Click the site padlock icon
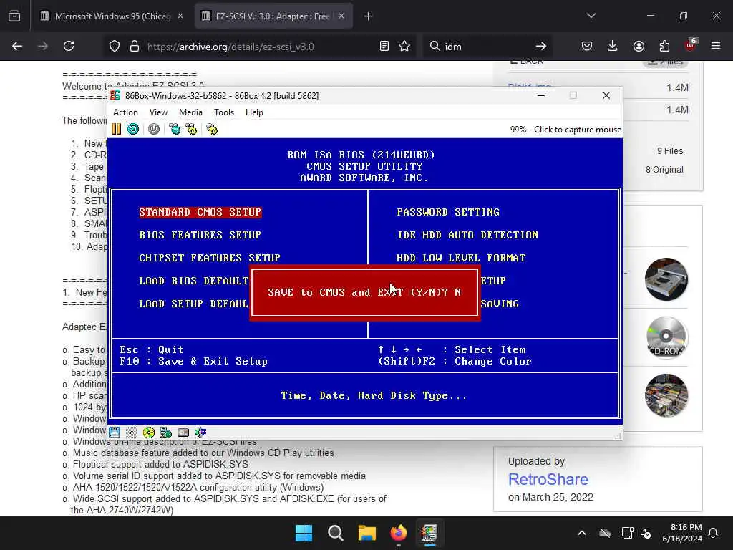 135,47
